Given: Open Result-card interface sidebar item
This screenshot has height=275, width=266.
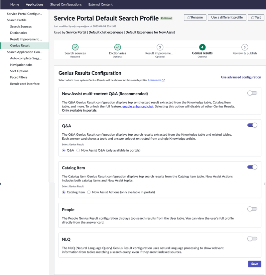Looking at the screenshot, I should (25, 84).
